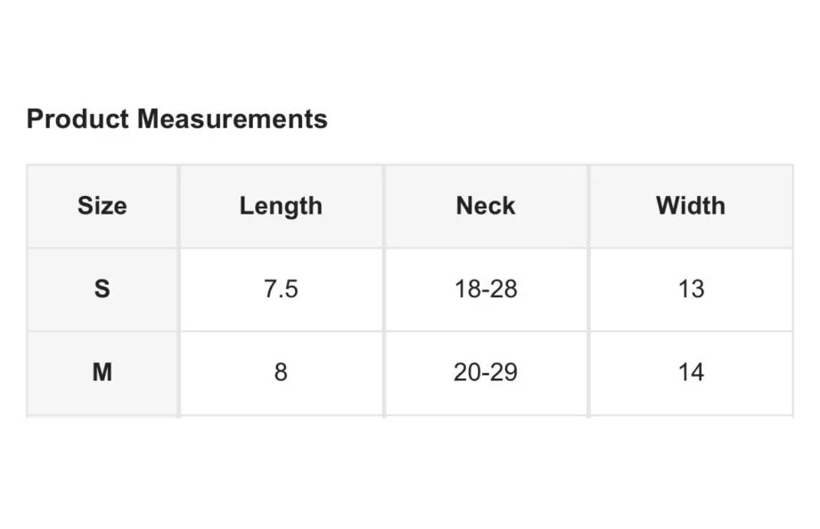Click the width value 13

coord(691,289)
